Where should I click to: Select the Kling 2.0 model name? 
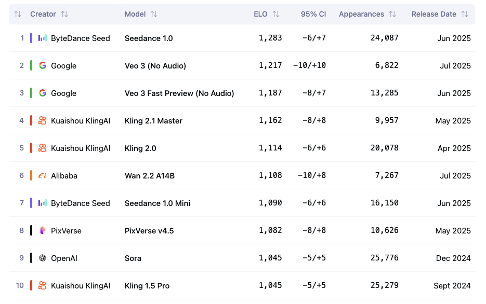pos(140,148)
